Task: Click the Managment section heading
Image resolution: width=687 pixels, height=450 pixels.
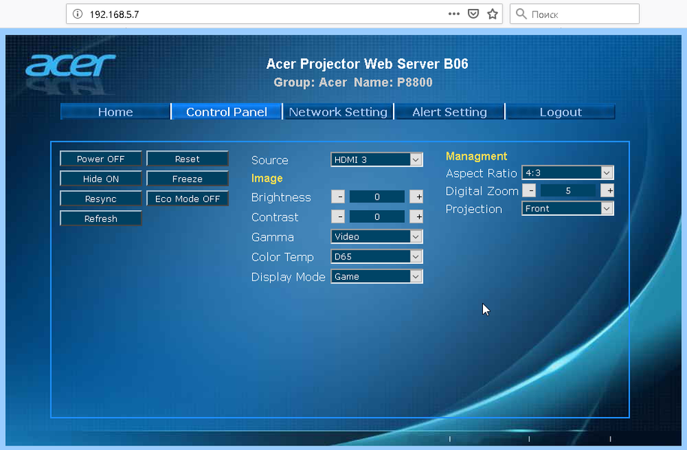Action: (x=476, y=156)
